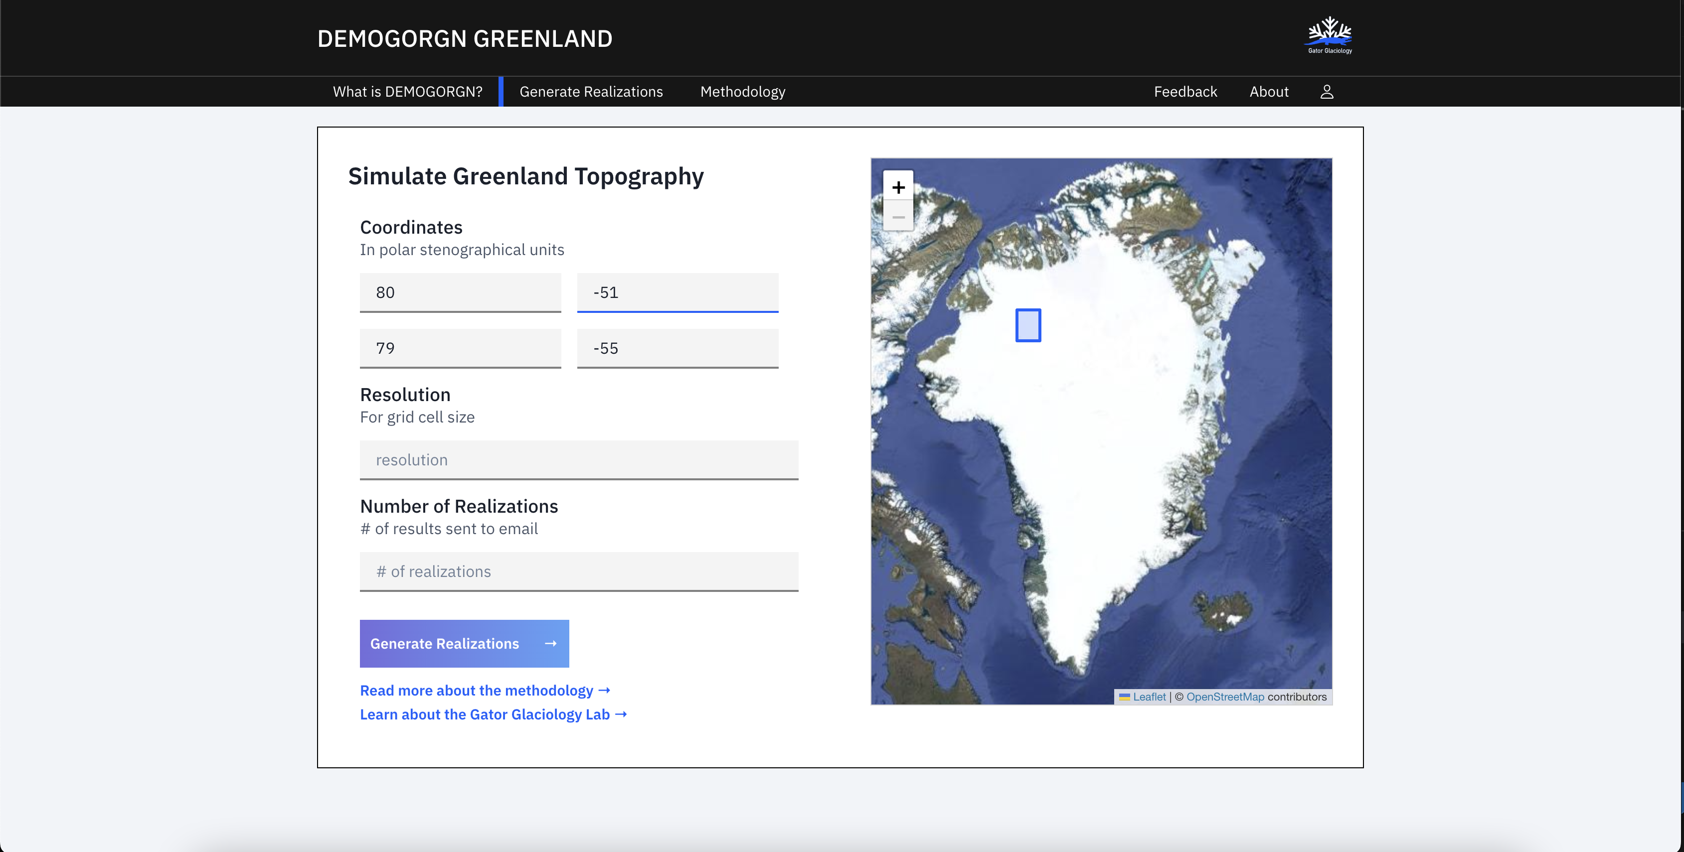This screenshot has width=1684, height=852.
Task: Open the About page
Action: point(1269,92)
